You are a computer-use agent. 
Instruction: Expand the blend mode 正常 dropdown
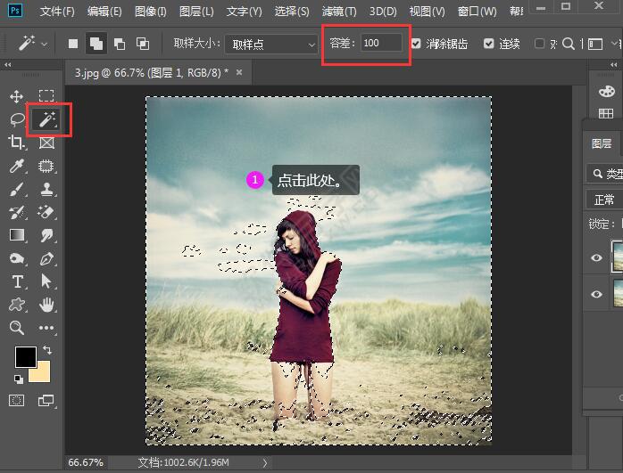click(x=602, y=199)
